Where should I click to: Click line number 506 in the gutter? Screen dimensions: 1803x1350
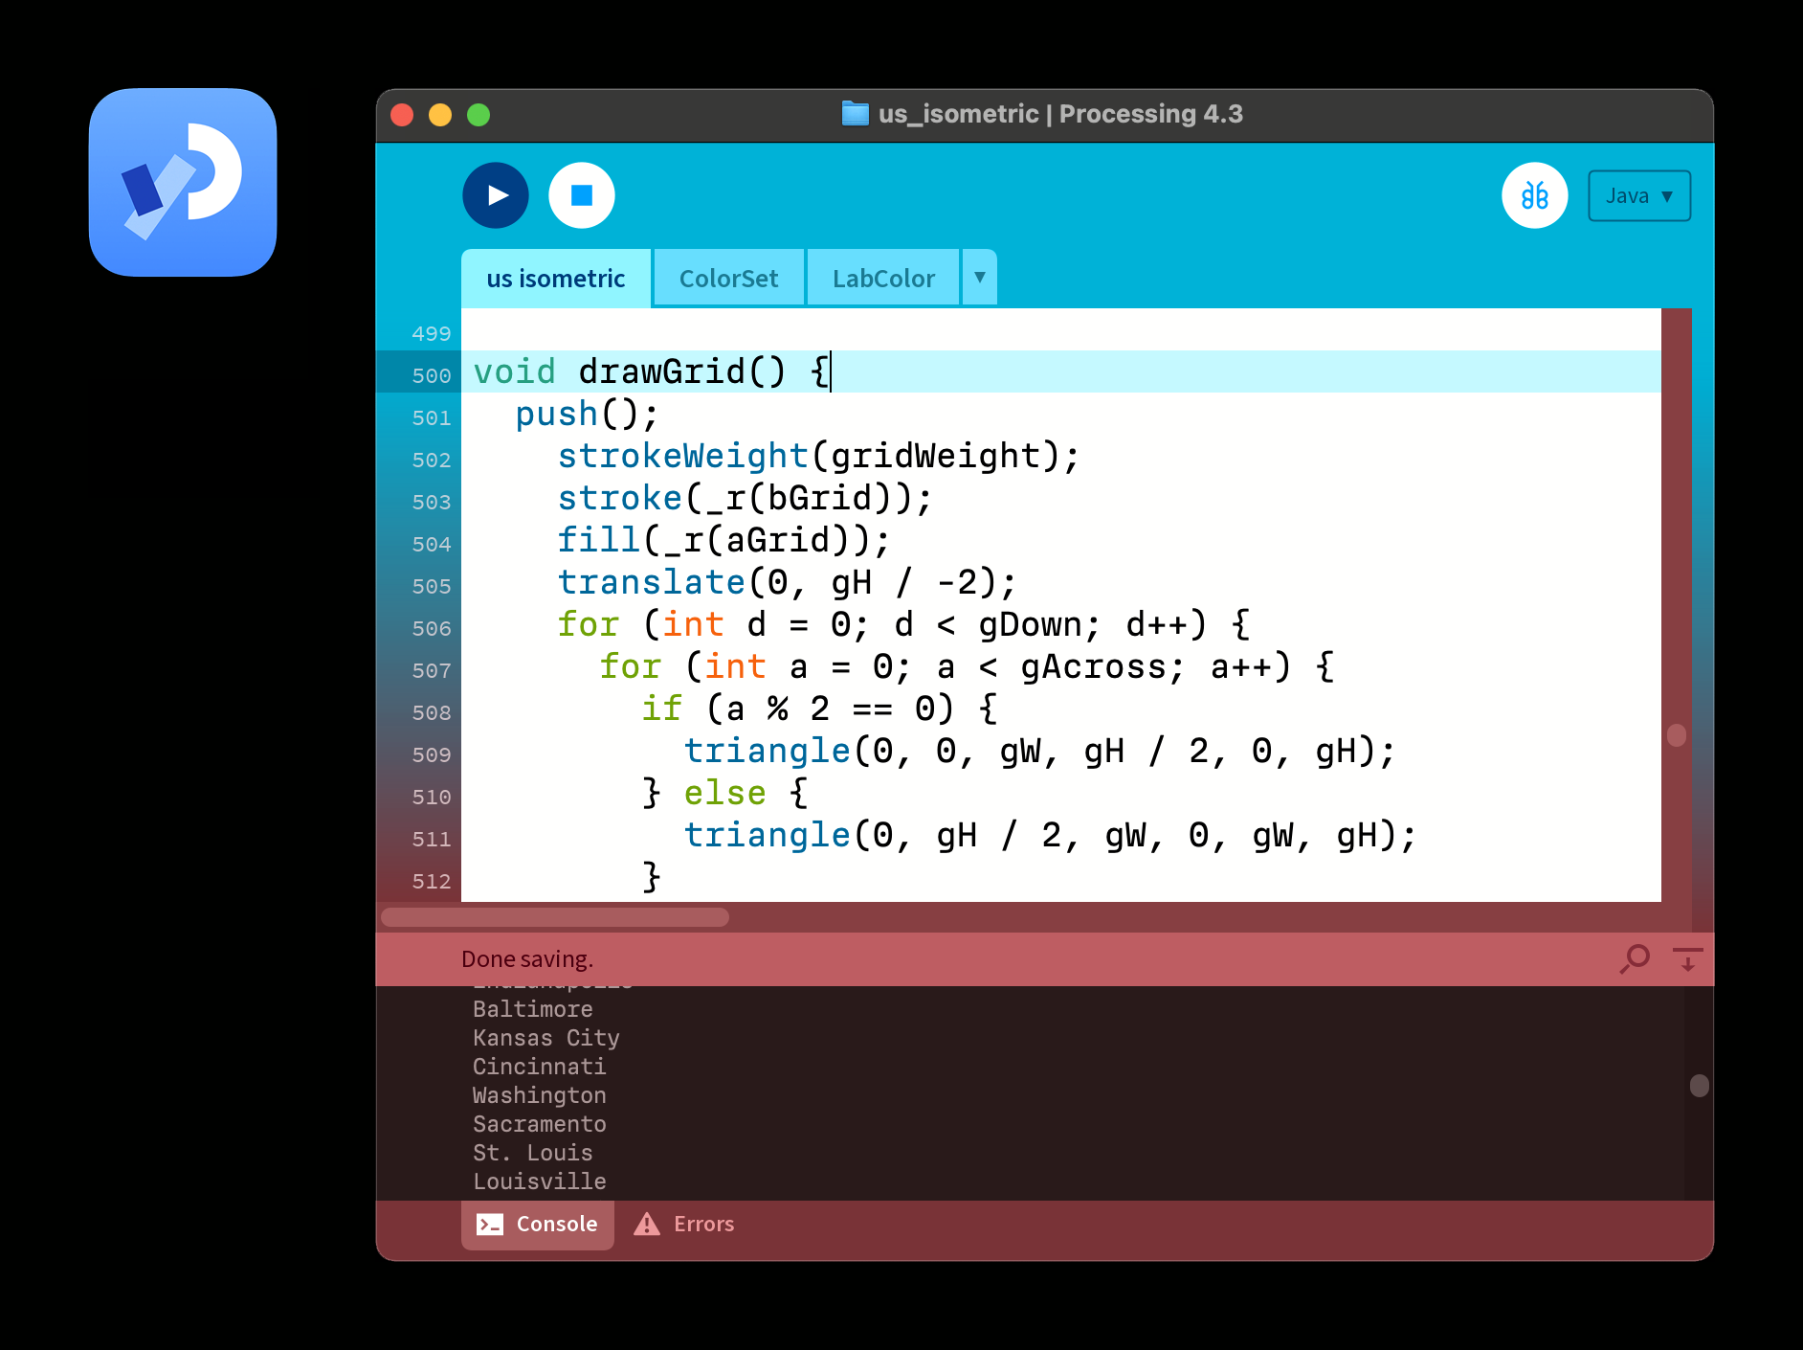pos(431,629)
